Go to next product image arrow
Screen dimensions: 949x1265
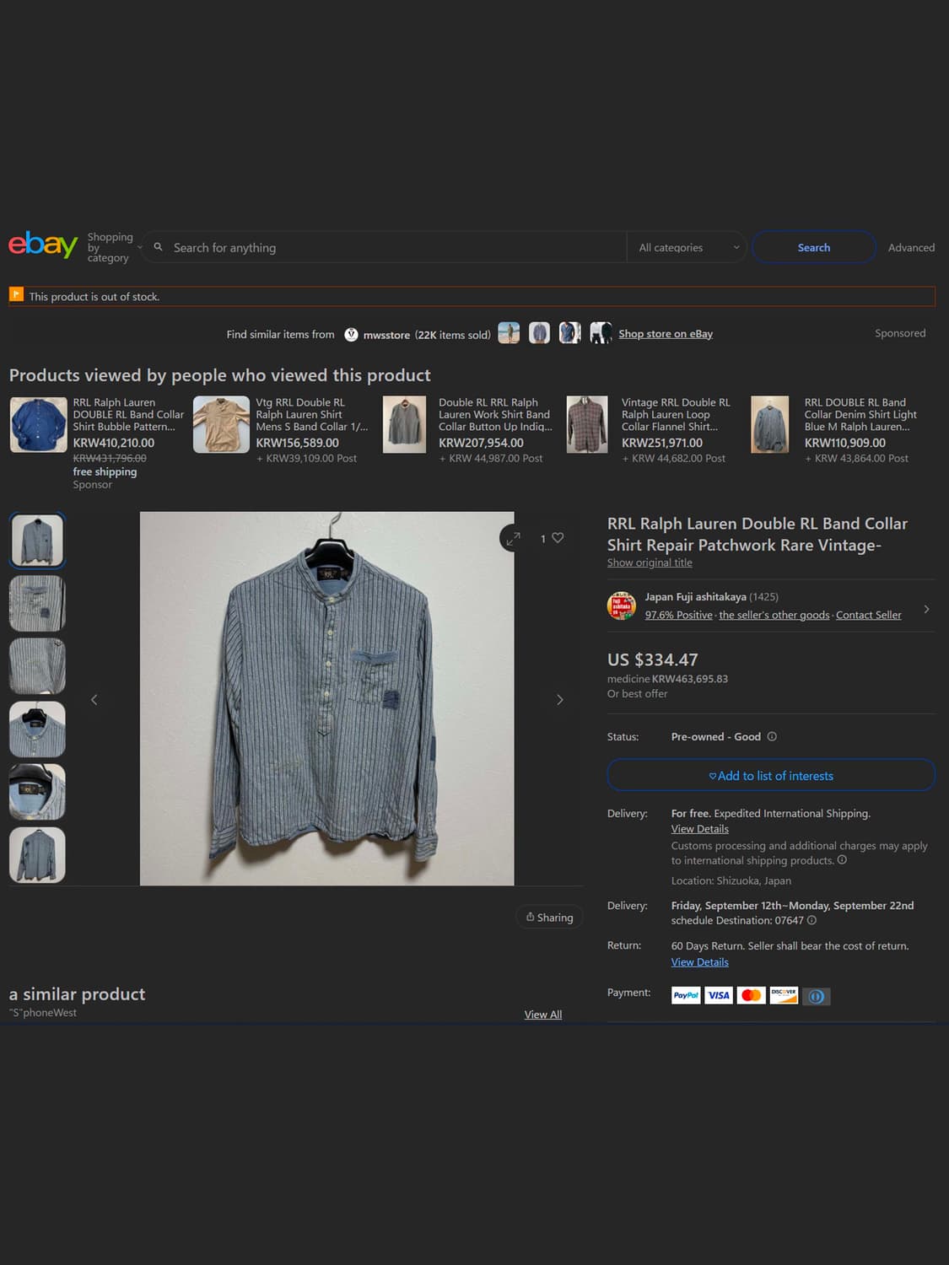point(559,699)
